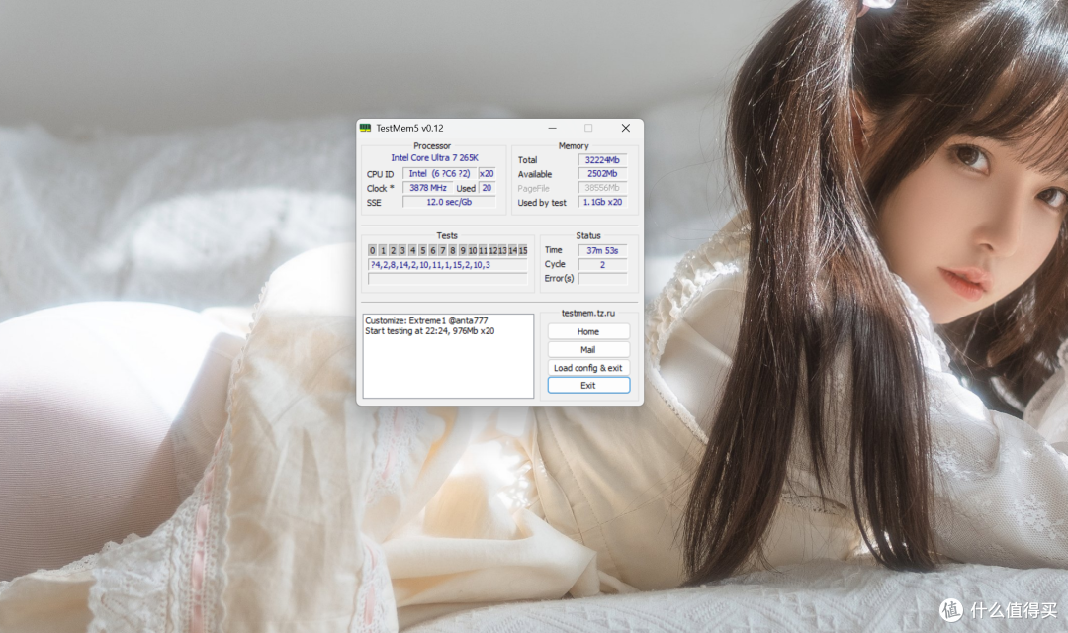Click test indicator box 15
This screenshot has width=1068, height=633.
[x=523, y=251]
